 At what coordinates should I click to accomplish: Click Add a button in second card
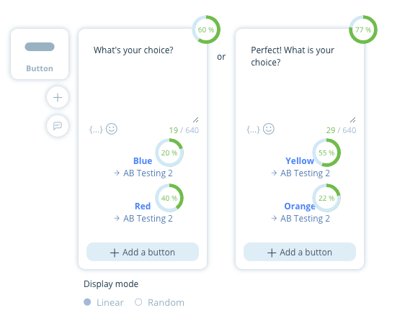[300, 252]
